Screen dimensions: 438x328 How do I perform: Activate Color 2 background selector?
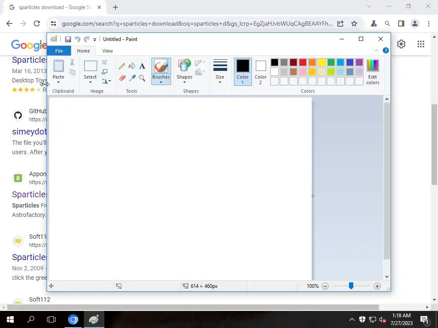[x=260, y=73]
